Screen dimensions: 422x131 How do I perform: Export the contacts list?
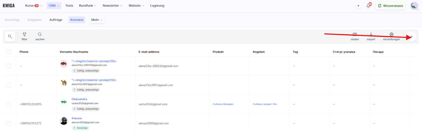point(371,36)
